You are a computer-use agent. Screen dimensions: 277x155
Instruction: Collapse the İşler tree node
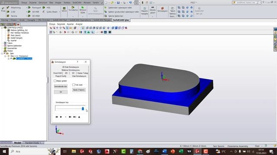pos(2,53)
